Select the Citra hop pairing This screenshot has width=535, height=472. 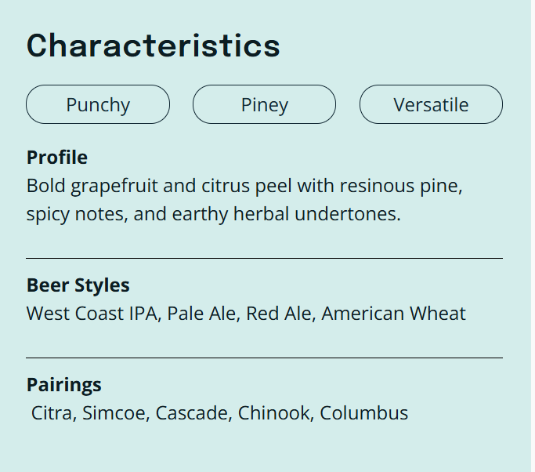click(52, 413)
